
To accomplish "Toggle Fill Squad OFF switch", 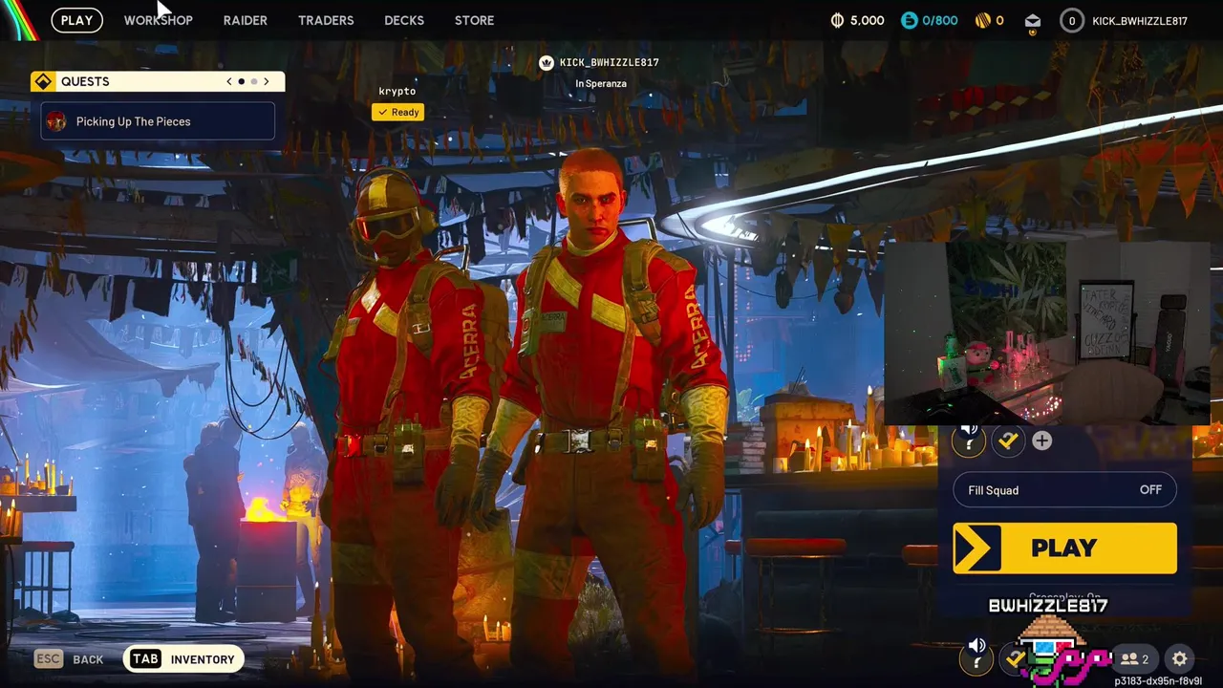I will [1064, 490].
